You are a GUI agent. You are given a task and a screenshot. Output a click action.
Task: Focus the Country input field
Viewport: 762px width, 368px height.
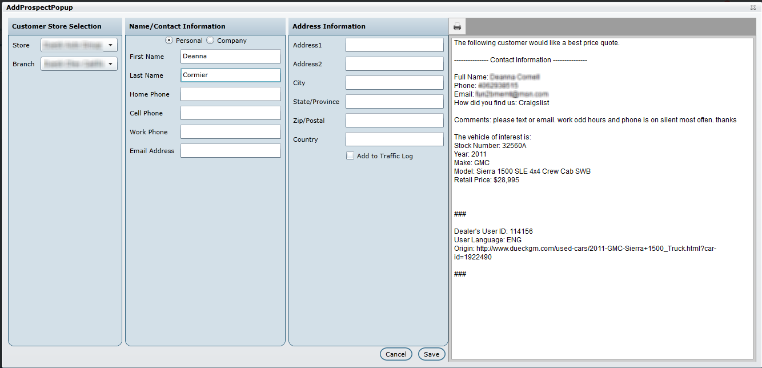tap(394, 139)
